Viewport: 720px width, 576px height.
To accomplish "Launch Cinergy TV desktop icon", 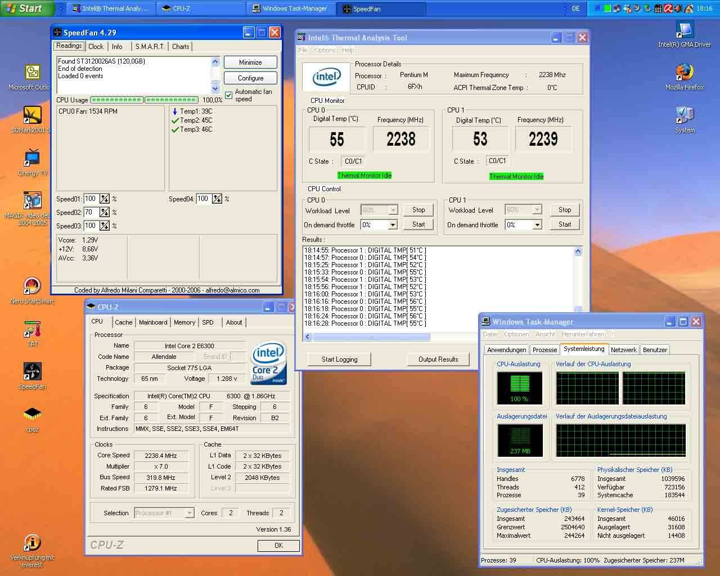I will (32, 158).
